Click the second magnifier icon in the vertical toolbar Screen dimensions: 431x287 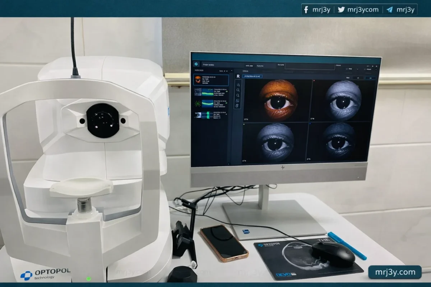click(237, 90)
